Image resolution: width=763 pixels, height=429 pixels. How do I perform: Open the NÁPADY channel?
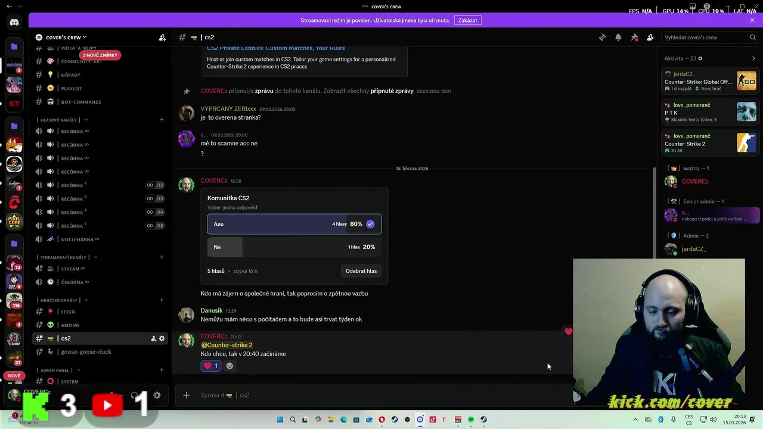coord(100,75)
